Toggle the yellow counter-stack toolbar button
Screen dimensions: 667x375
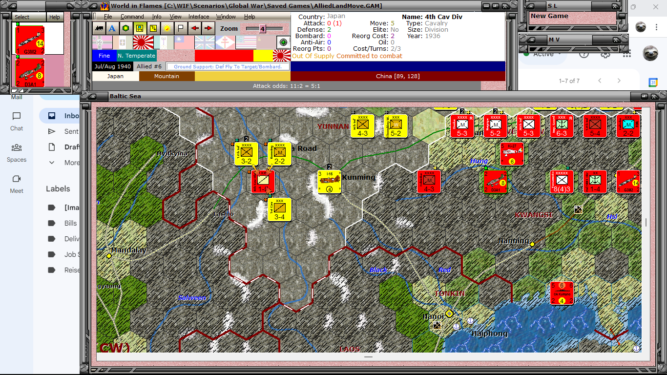coord(154,28)
